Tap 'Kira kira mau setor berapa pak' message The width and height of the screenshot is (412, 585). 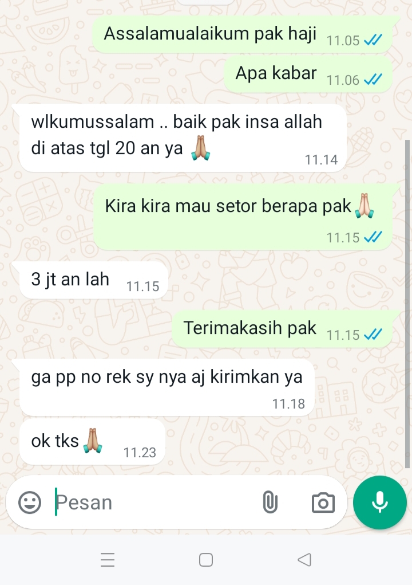[243, 217]
